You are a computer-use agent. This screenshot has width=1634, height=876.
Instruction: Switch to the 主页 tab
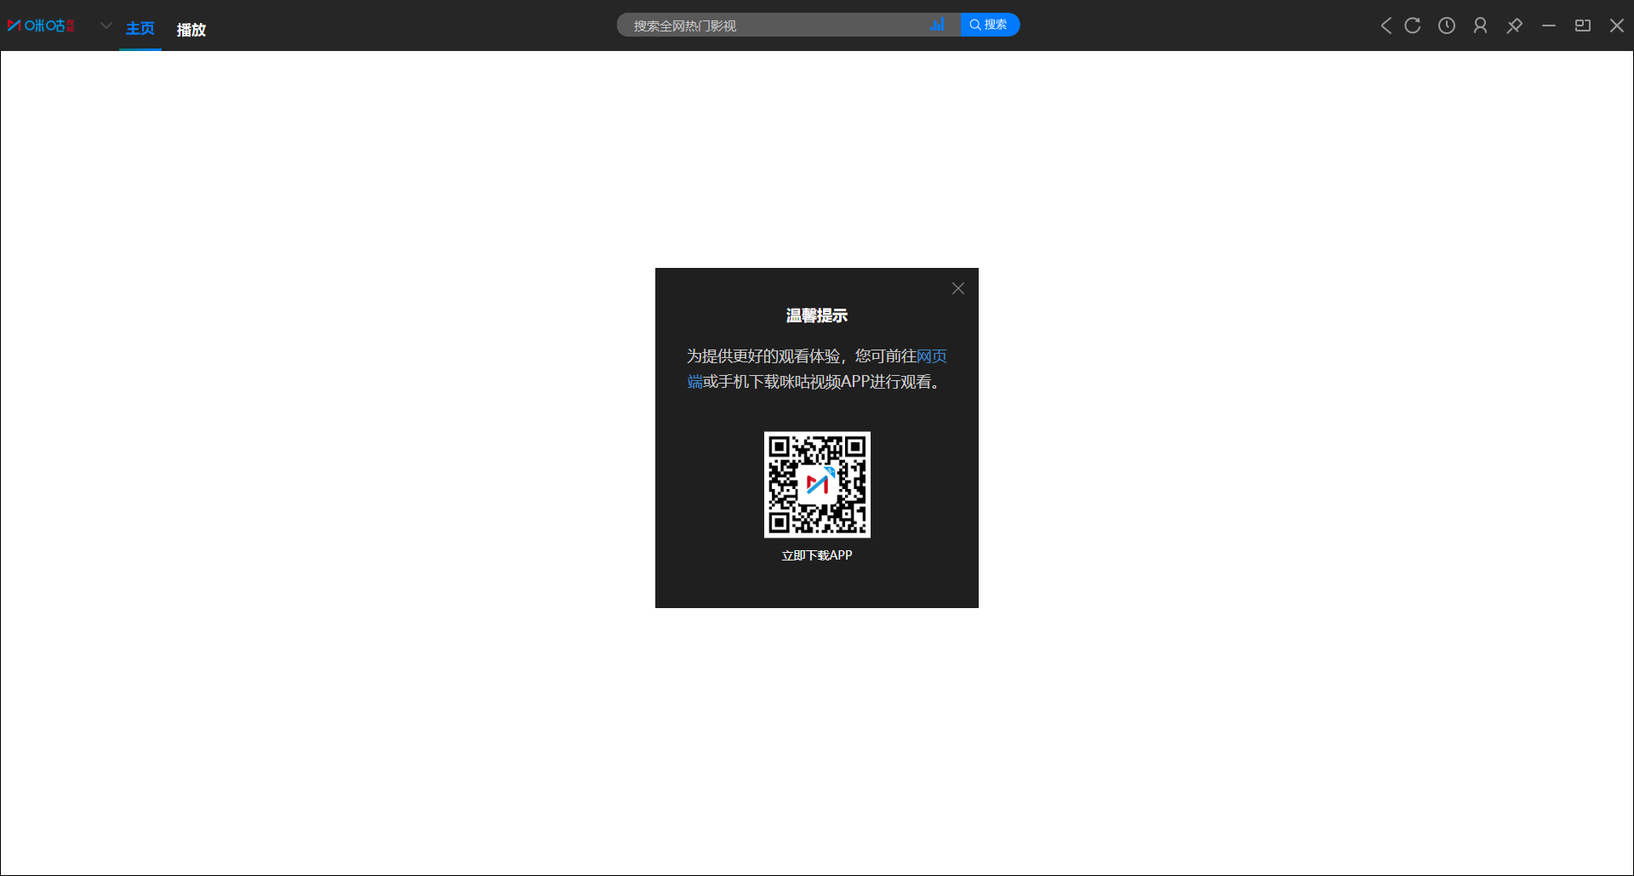(140, 29)
